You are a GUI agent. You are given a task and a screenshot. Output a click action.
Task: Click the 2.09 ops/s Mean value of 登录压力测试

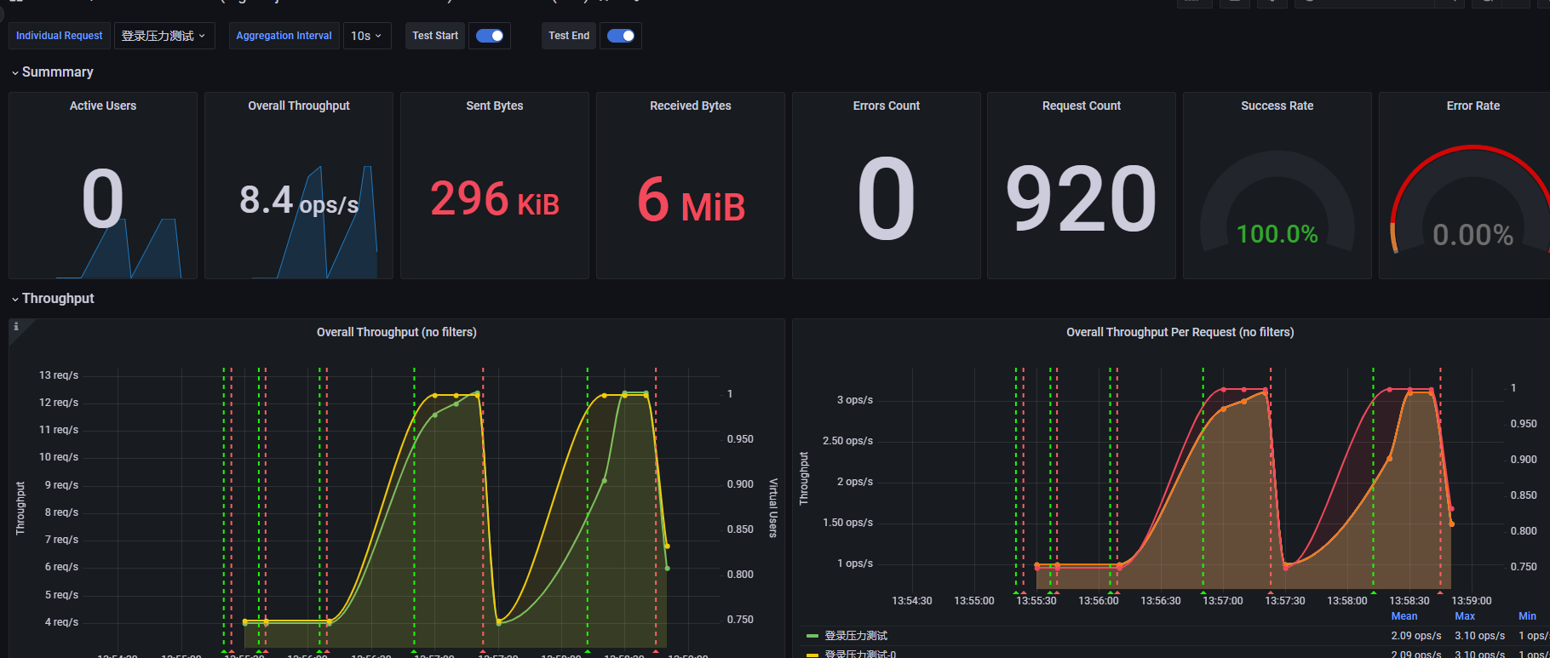1416,636
